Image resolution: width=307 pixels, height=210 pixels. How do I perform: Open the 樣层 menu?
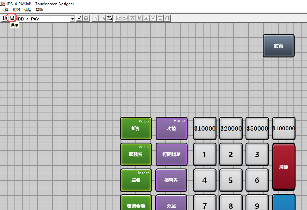28,10
